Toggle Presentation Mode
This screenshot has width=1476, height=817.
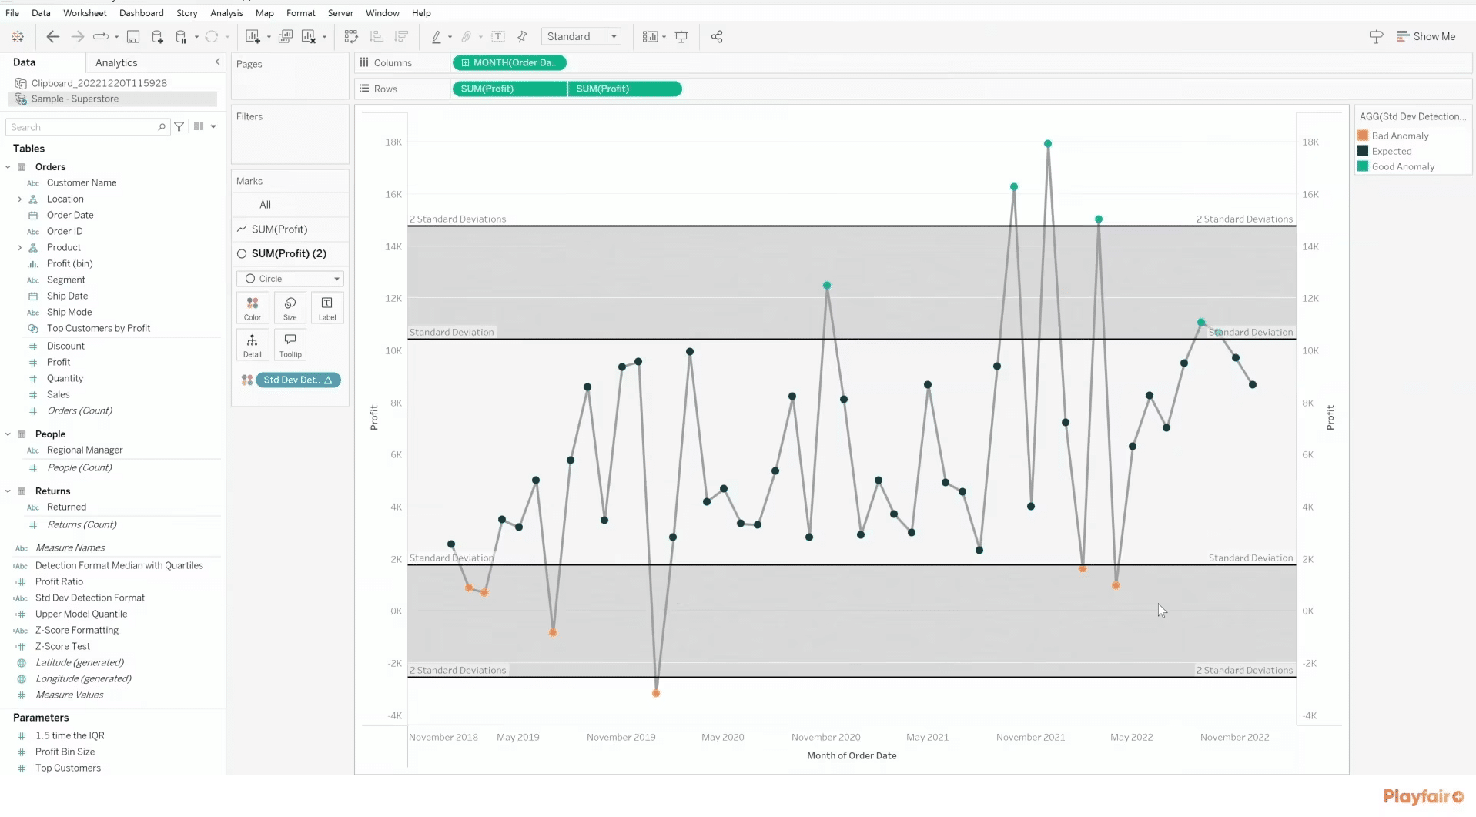click(682, 36)
